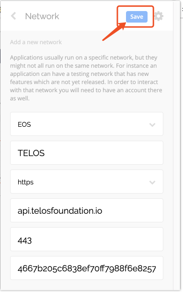Click the chain ID field starting 4667b205
This screenshot has height=292, width=183.
(87, 268)
